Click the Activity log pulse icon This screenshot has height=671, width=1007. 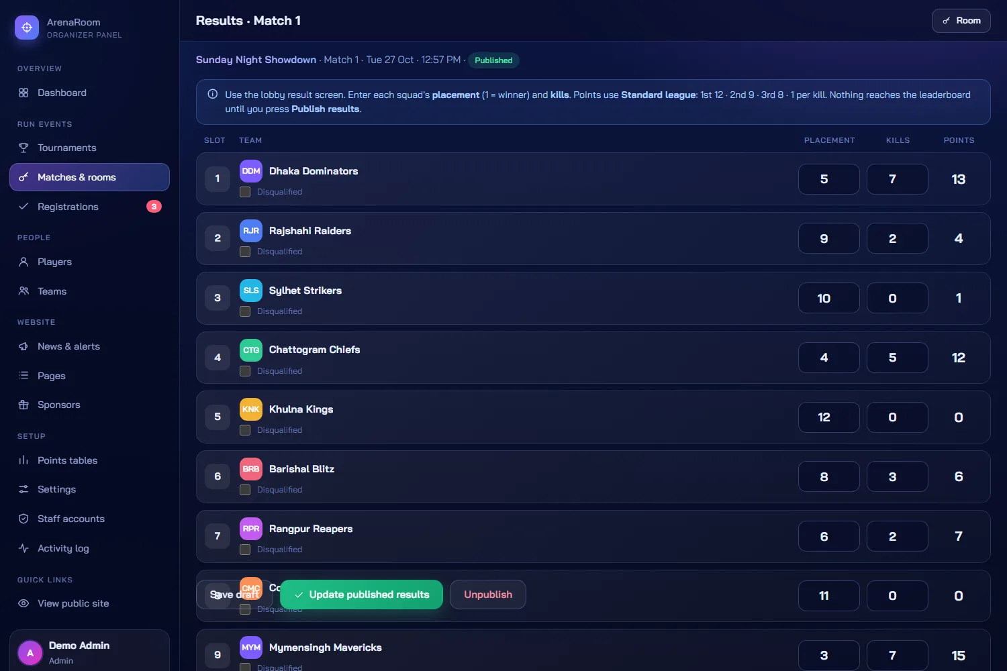23,548
